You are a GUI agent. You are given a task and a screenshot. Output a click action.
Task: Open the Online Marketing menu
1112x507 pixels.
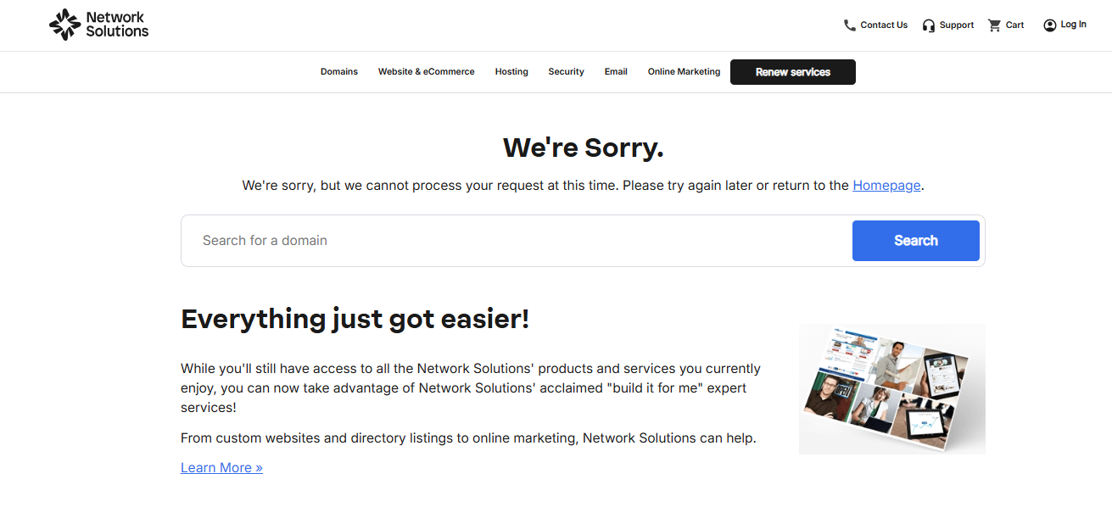pos(684,71)
